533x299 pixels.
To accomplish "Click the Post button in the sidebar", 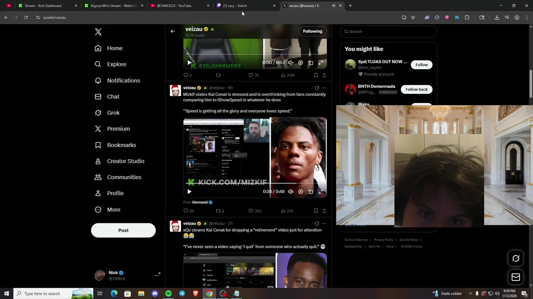I will tap(123, 230).
